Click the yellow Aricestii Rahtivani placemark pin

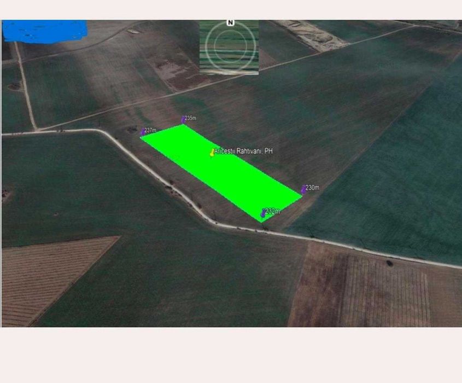212,153
